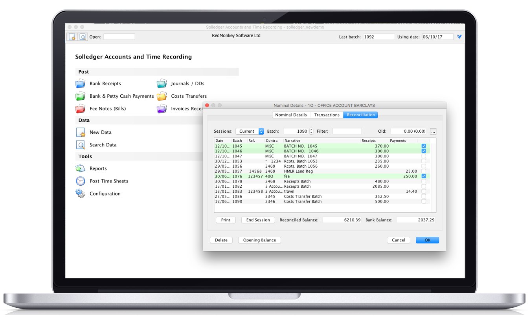This screenshot has height=318, width=529.
Task: Switch to the Nominal Details tab
Action: [x=291, y=115]
